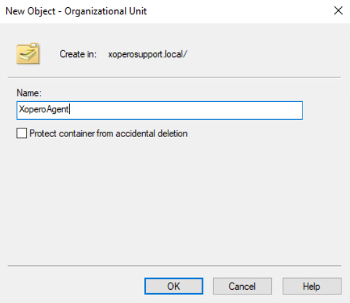Click the 'Create in:' label
350x303 pixels.
pyautogui.click(x=78, y=54)
